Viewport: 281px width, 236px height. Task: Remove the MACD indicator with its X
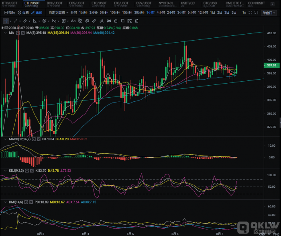[39, 139]
